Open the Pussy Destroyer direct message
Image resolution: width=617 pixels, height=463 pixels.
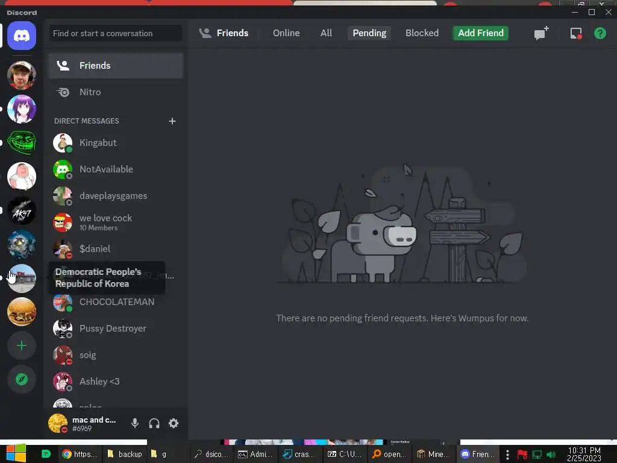116,329
